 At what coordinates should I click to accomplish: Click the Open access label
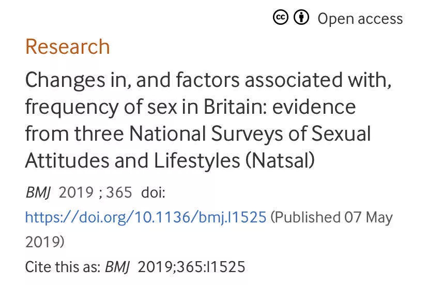pyautogui.click(x=360, y=19)
